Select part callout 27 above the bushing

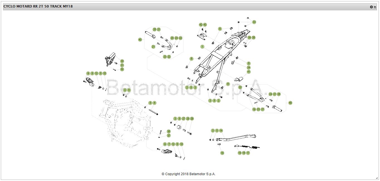183,119
